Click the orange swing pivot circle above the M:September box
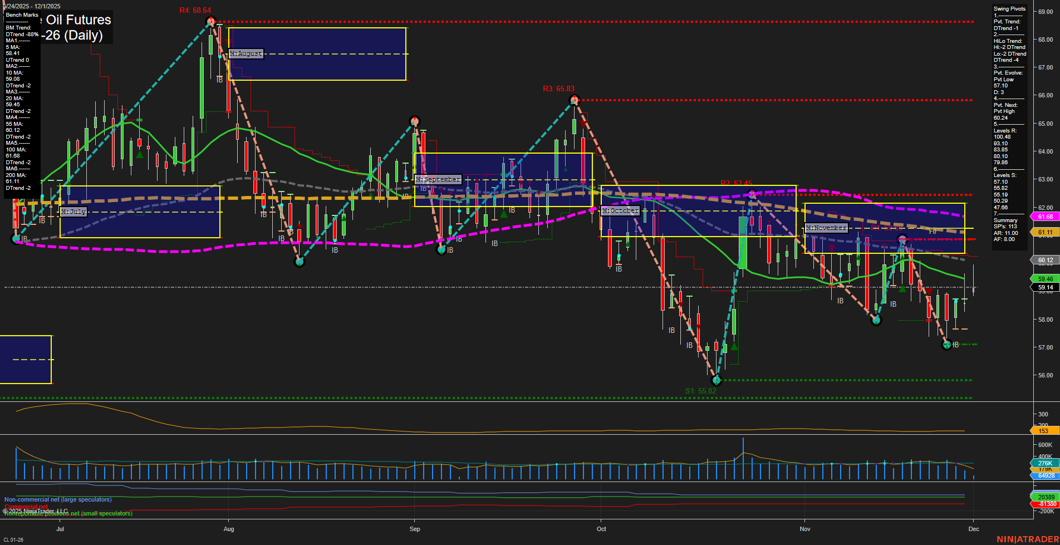 point(414,121)
